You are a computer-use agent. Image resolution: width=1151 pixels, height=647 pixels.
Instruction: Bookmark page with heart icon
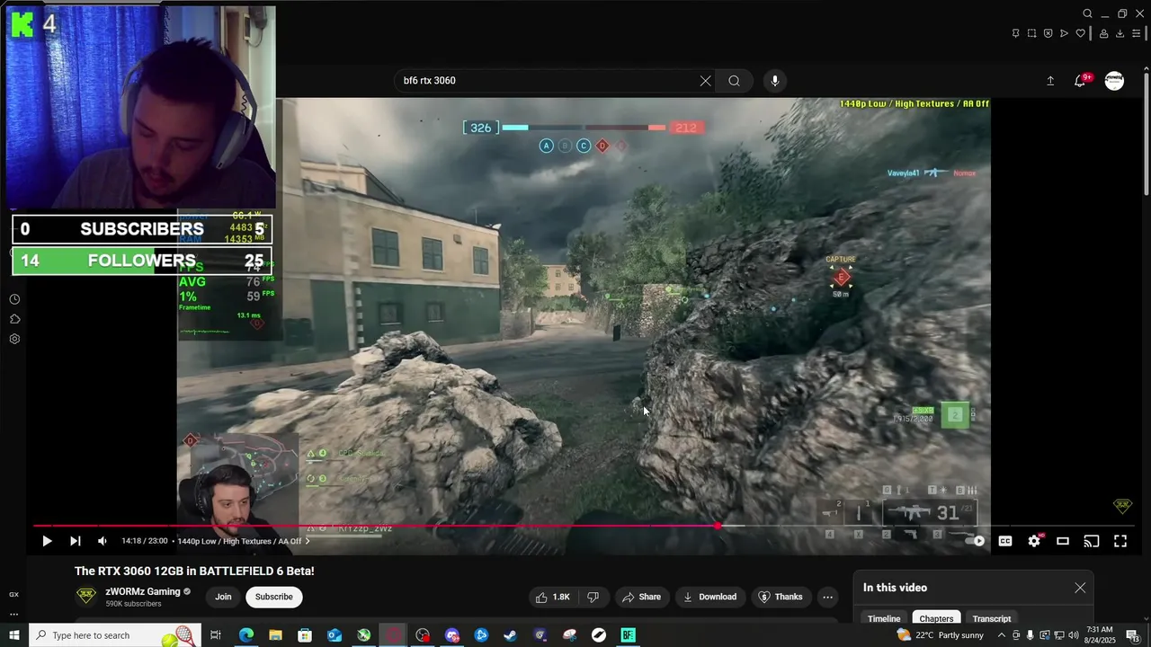tap(1080, 33)
